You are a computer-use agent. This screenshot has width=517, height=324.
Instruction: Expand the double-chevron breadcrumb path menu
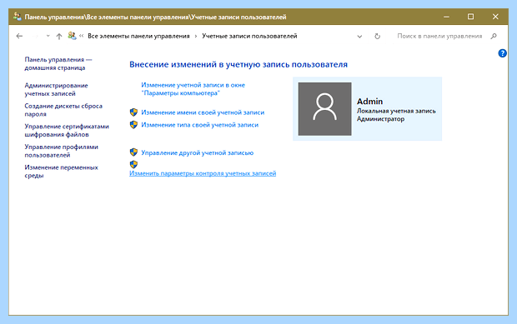tap(81, 36)
